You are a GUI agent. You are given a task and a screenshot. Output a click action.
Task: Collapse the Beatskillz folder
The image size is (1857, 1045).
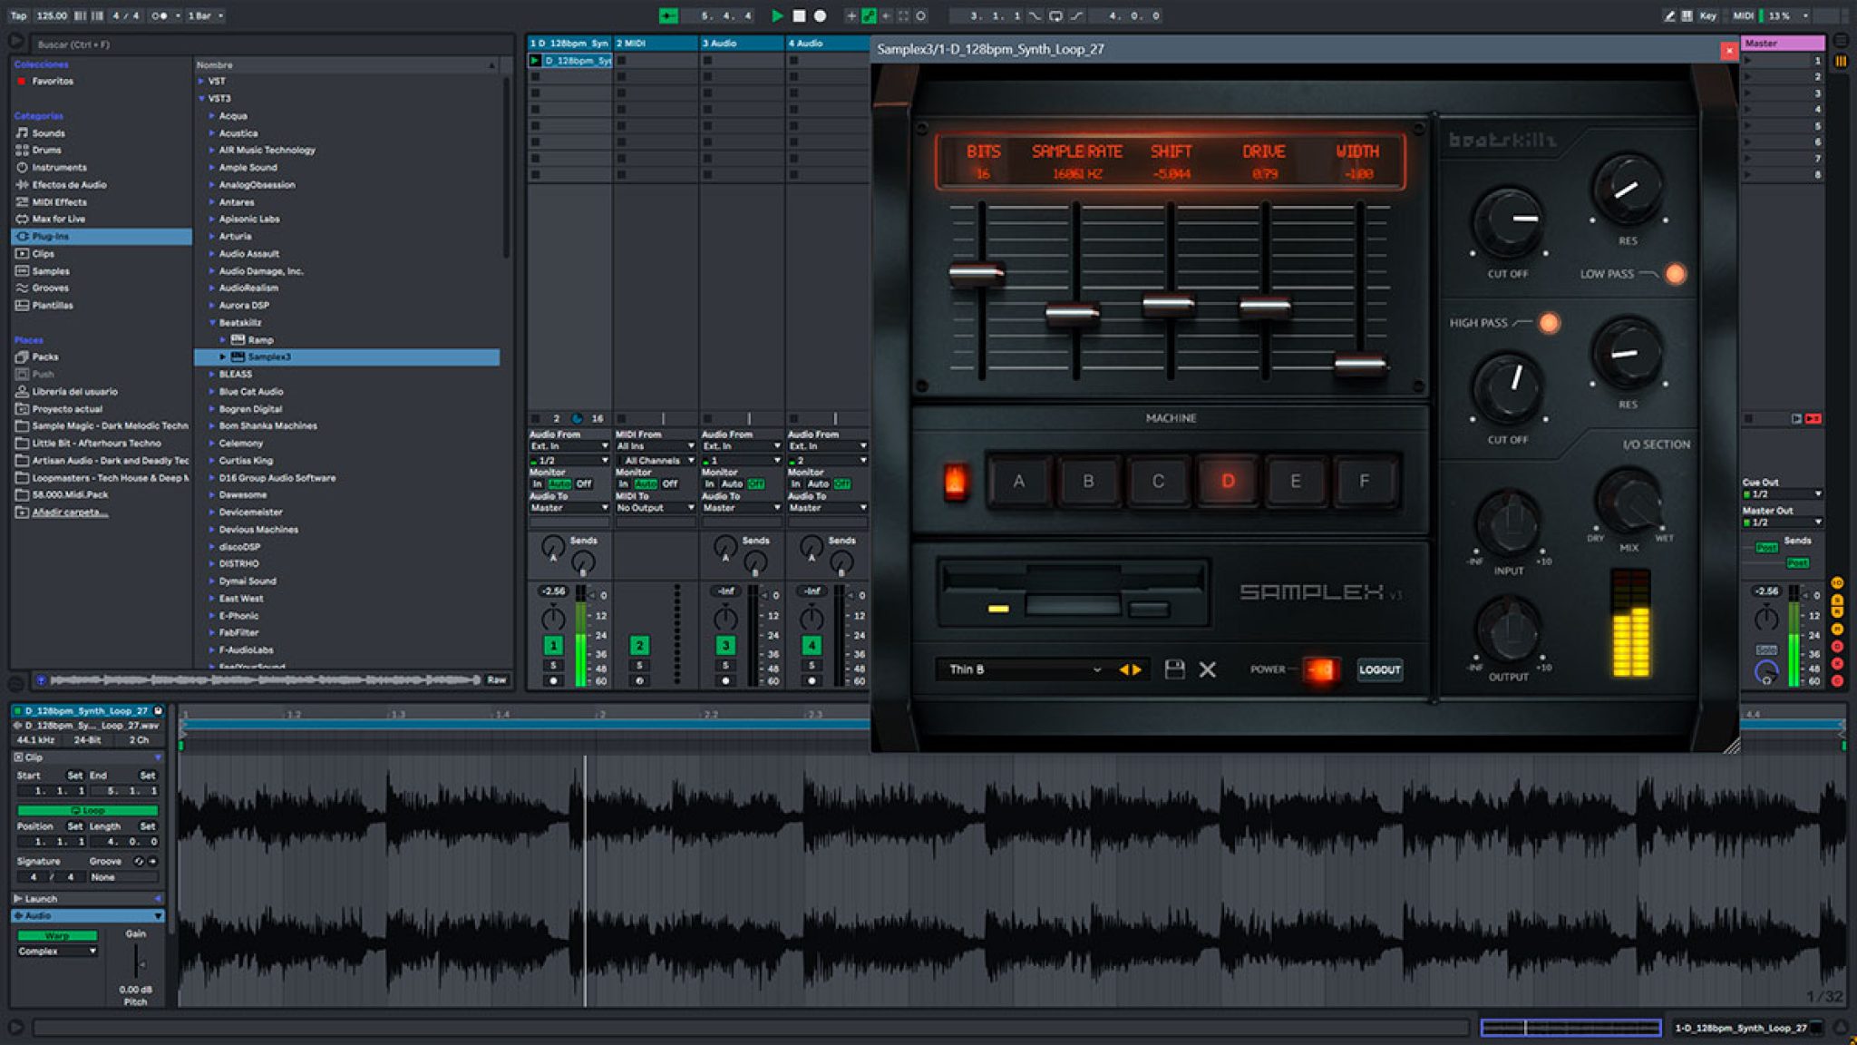[x=212, y=322]
